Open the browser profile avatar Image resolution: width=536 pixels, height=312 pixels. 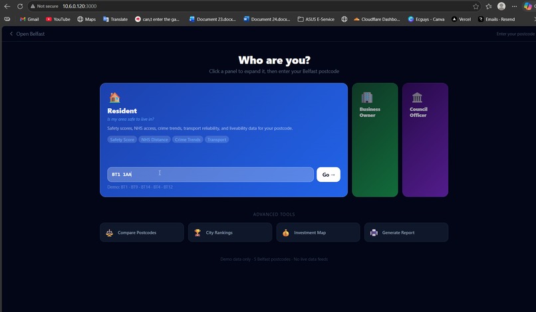pos(501,6)
